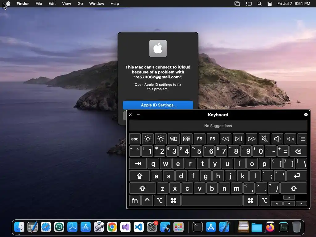Toggle the right option key
This screenshot has height=237, width=316.
click(x=264, y=201)
